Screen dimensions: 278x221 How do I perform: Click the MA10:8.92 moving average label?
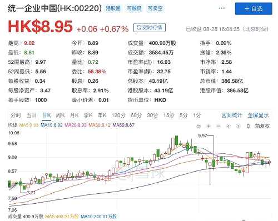(x=52, y=125)
